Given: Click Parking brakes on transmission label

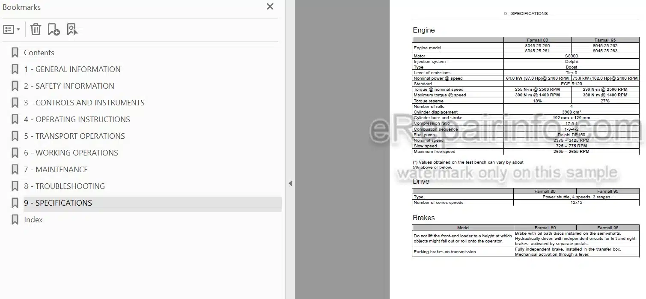Looking at the screenshot, I should coord(445,252).
